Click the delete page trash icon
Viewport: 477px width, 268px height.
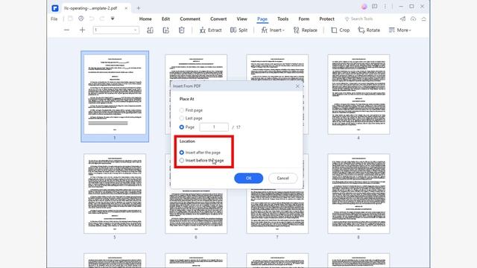point(182,30)
